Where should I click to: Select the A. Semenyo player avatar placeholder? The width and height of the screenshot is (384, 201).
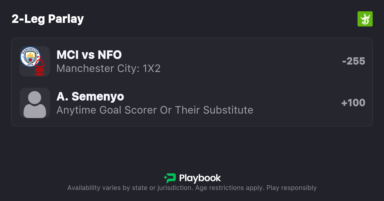tap(35, 103)
